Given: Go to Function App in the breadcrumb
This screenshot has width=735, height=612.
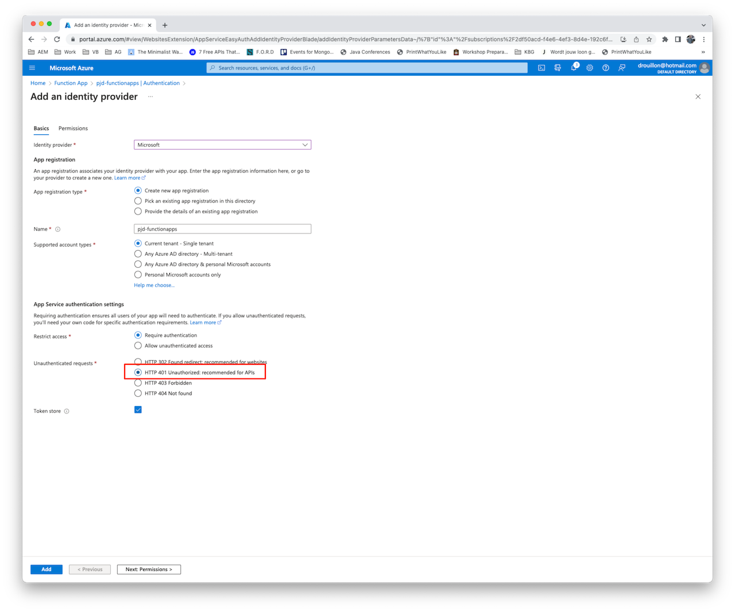Looking at the screenshot, I should [71, 83].
